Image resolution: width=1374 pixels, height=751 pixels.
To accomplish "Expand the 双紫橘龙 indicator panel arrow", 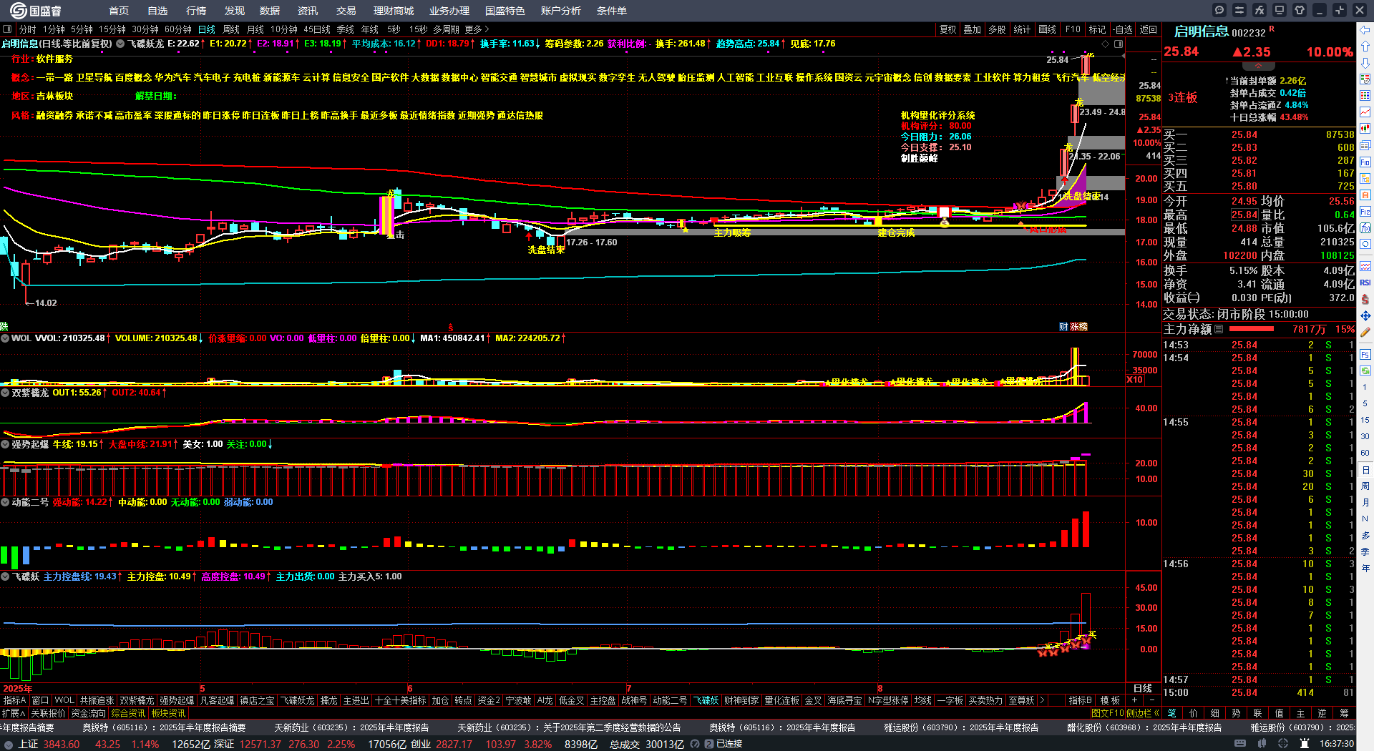I will click(x=5, y=393).
